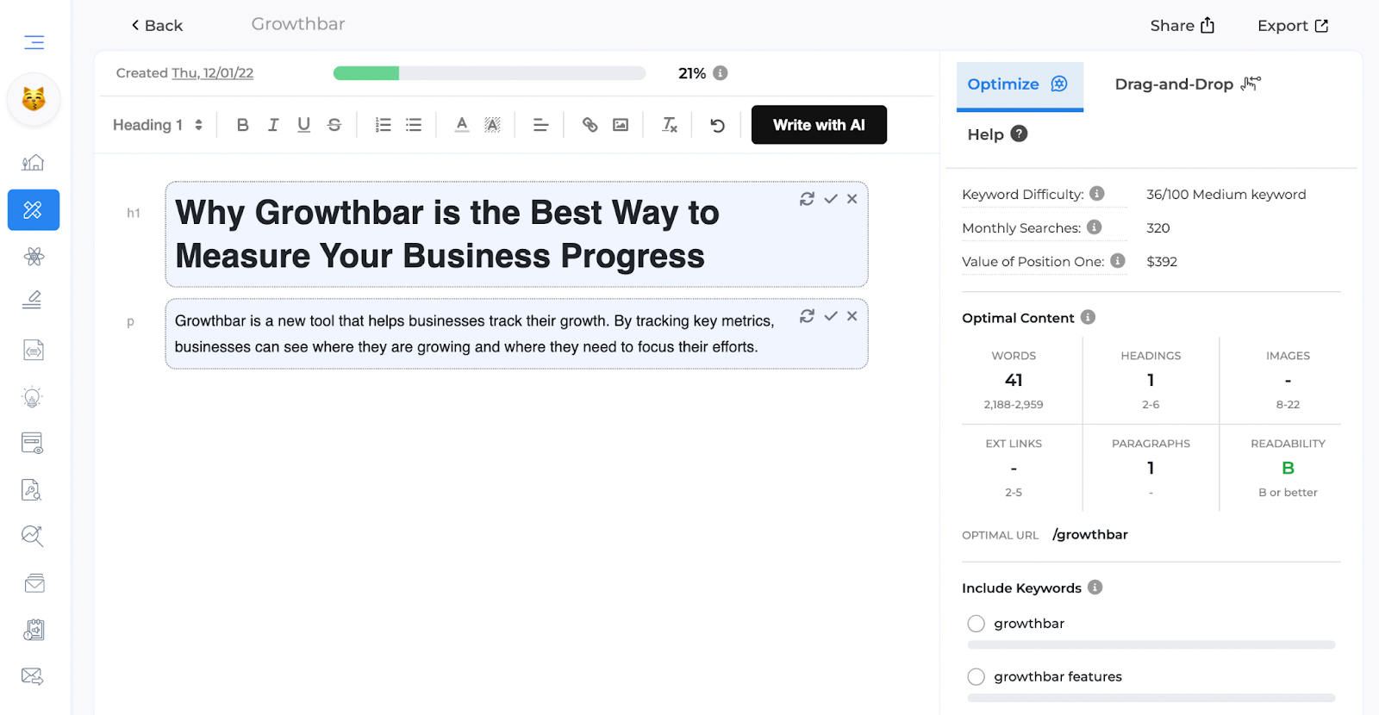Open the envelope arrow sidebar icon
This screenshot has height=715, width=1379.
(x=32, y=676)
